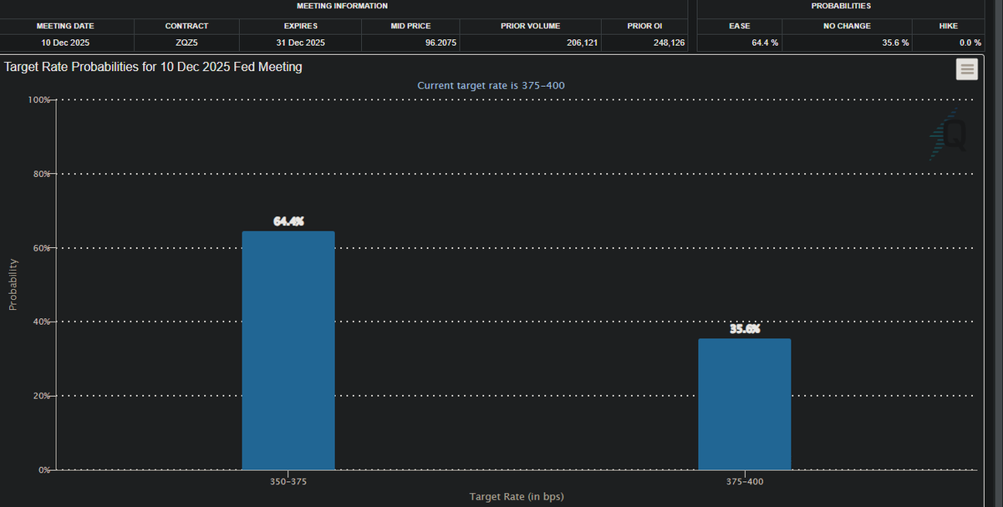Click the 96.2075 mid price value
The width and height of the screenshot is (1003, 507).
pyautogui.click(x=440, y=43)
